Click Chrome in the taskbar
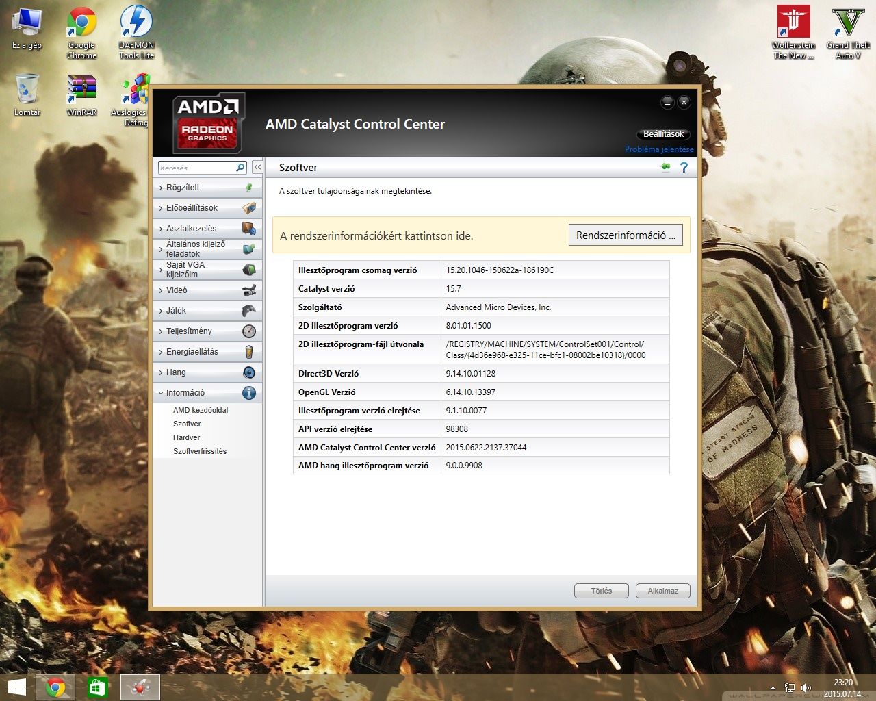The width and height of the screenshot is (876, 701). click(x=55, y=687)
